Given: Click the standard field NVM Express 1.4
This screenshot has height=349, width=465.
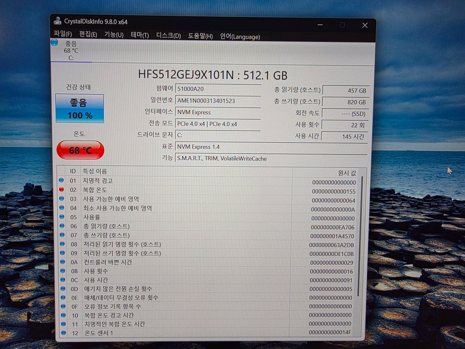Looking at the screenshot, I should (272, 147).
